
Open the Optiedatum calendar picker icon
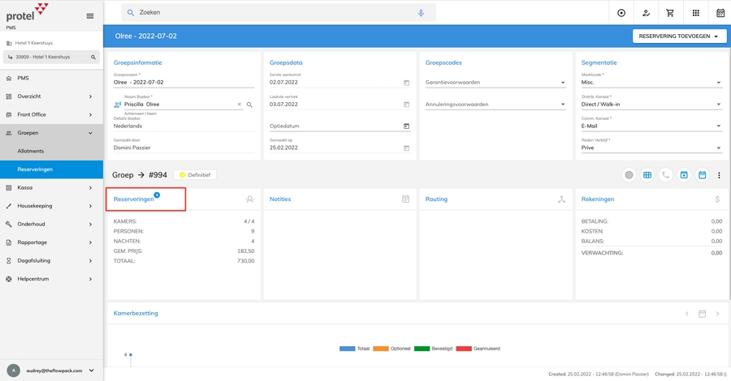(x=406, y=126)
